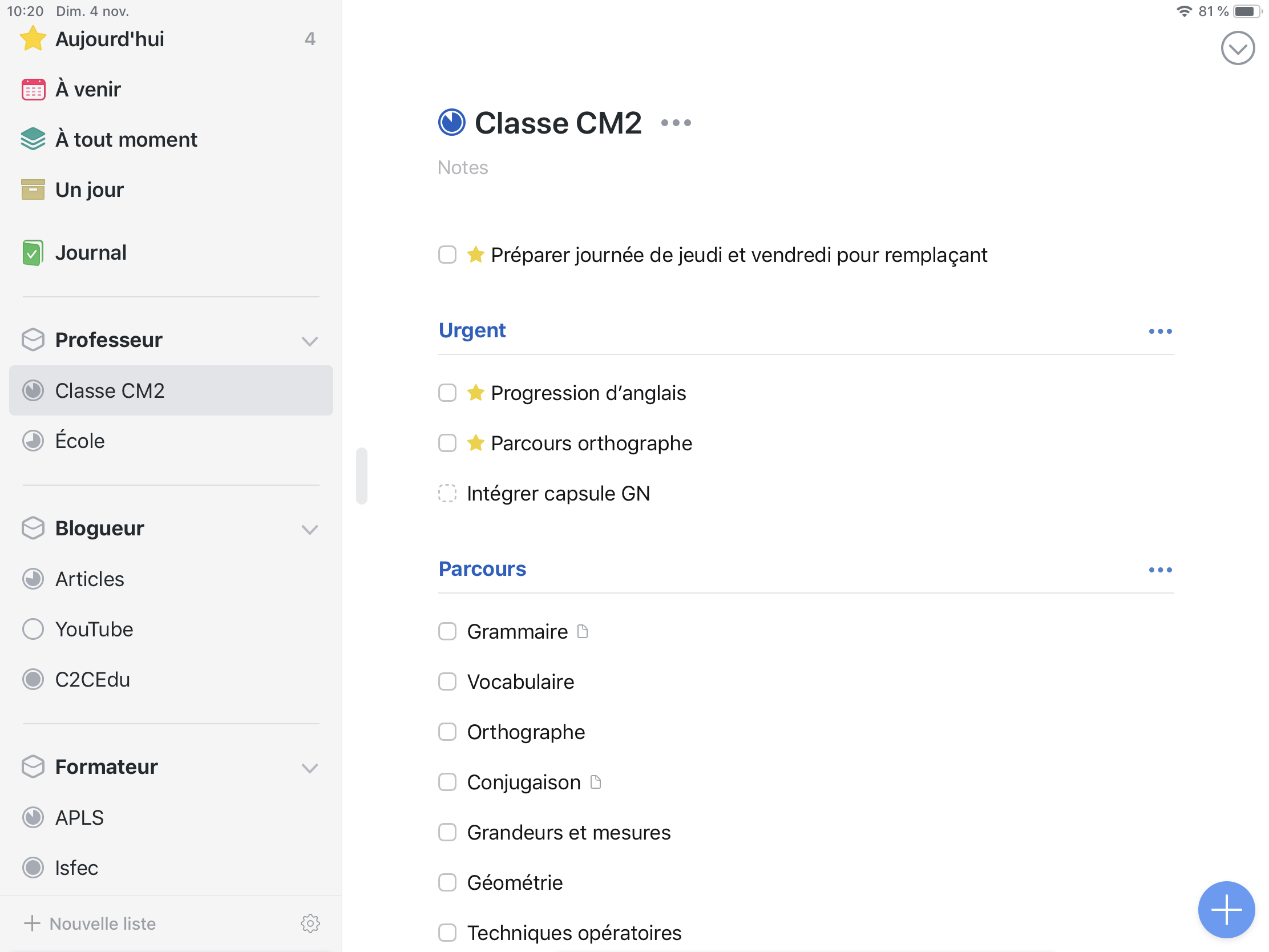Click the Classe CM2 title ellipsis icon
The height and width of the screenshot is (952, 1269).
pyautogui.click(x=676, y=123)
